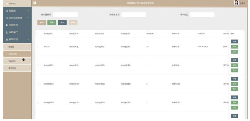Viewport: 250px width, 121px height.
Task: Click the picture icon next to 轮播图
Action: (x=7, y=11)
